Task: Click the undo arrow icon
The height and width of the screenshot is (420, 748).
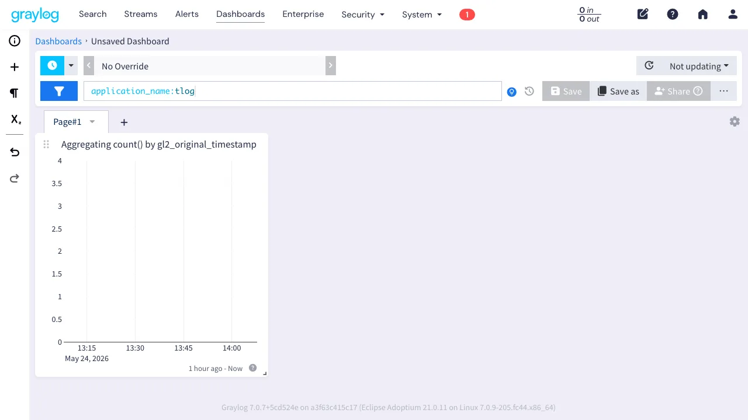Action: 15,152
